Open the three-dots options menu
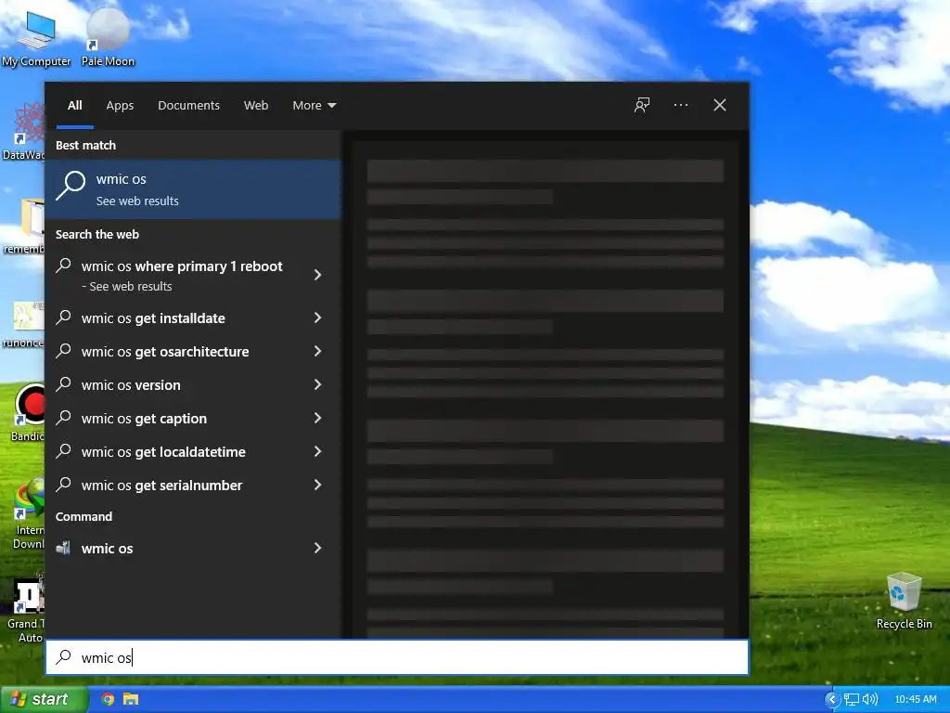 pyautogui.click(x=680, y=105)
